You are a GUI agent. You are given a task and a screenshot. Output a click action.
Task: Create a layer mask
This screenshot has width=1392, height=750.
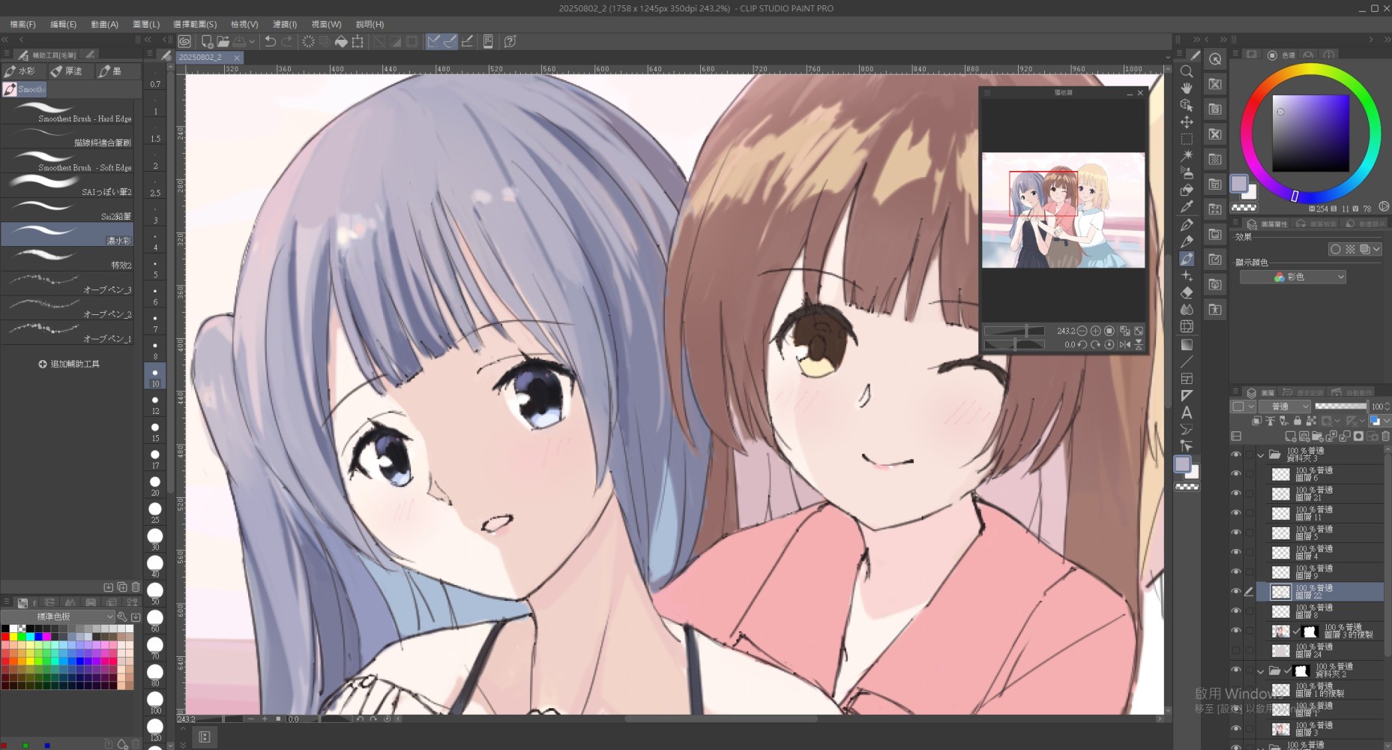[x=1358, y=436]
